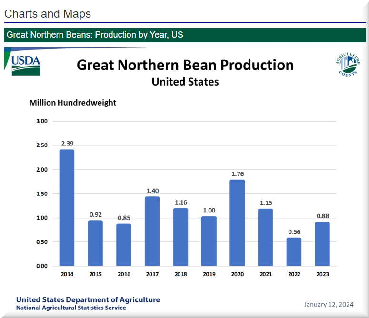Click the United States subtitle
The height and width of the screenshot is (318, 369).
185,82
